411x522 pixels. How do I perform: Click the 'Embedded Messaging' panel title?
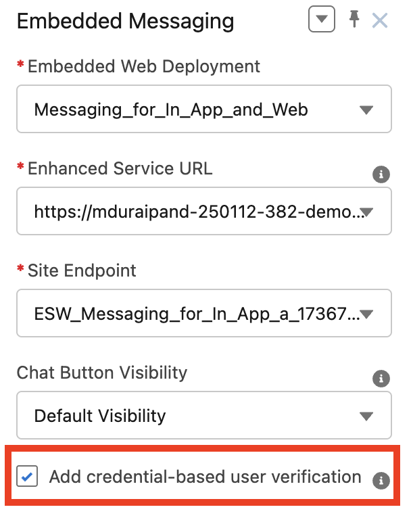pos(125,22)
